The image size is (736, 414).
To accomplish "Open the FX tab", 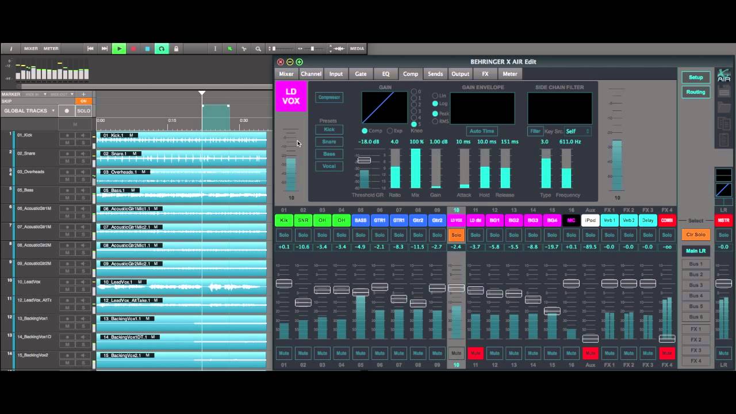I will coord(485,74).
